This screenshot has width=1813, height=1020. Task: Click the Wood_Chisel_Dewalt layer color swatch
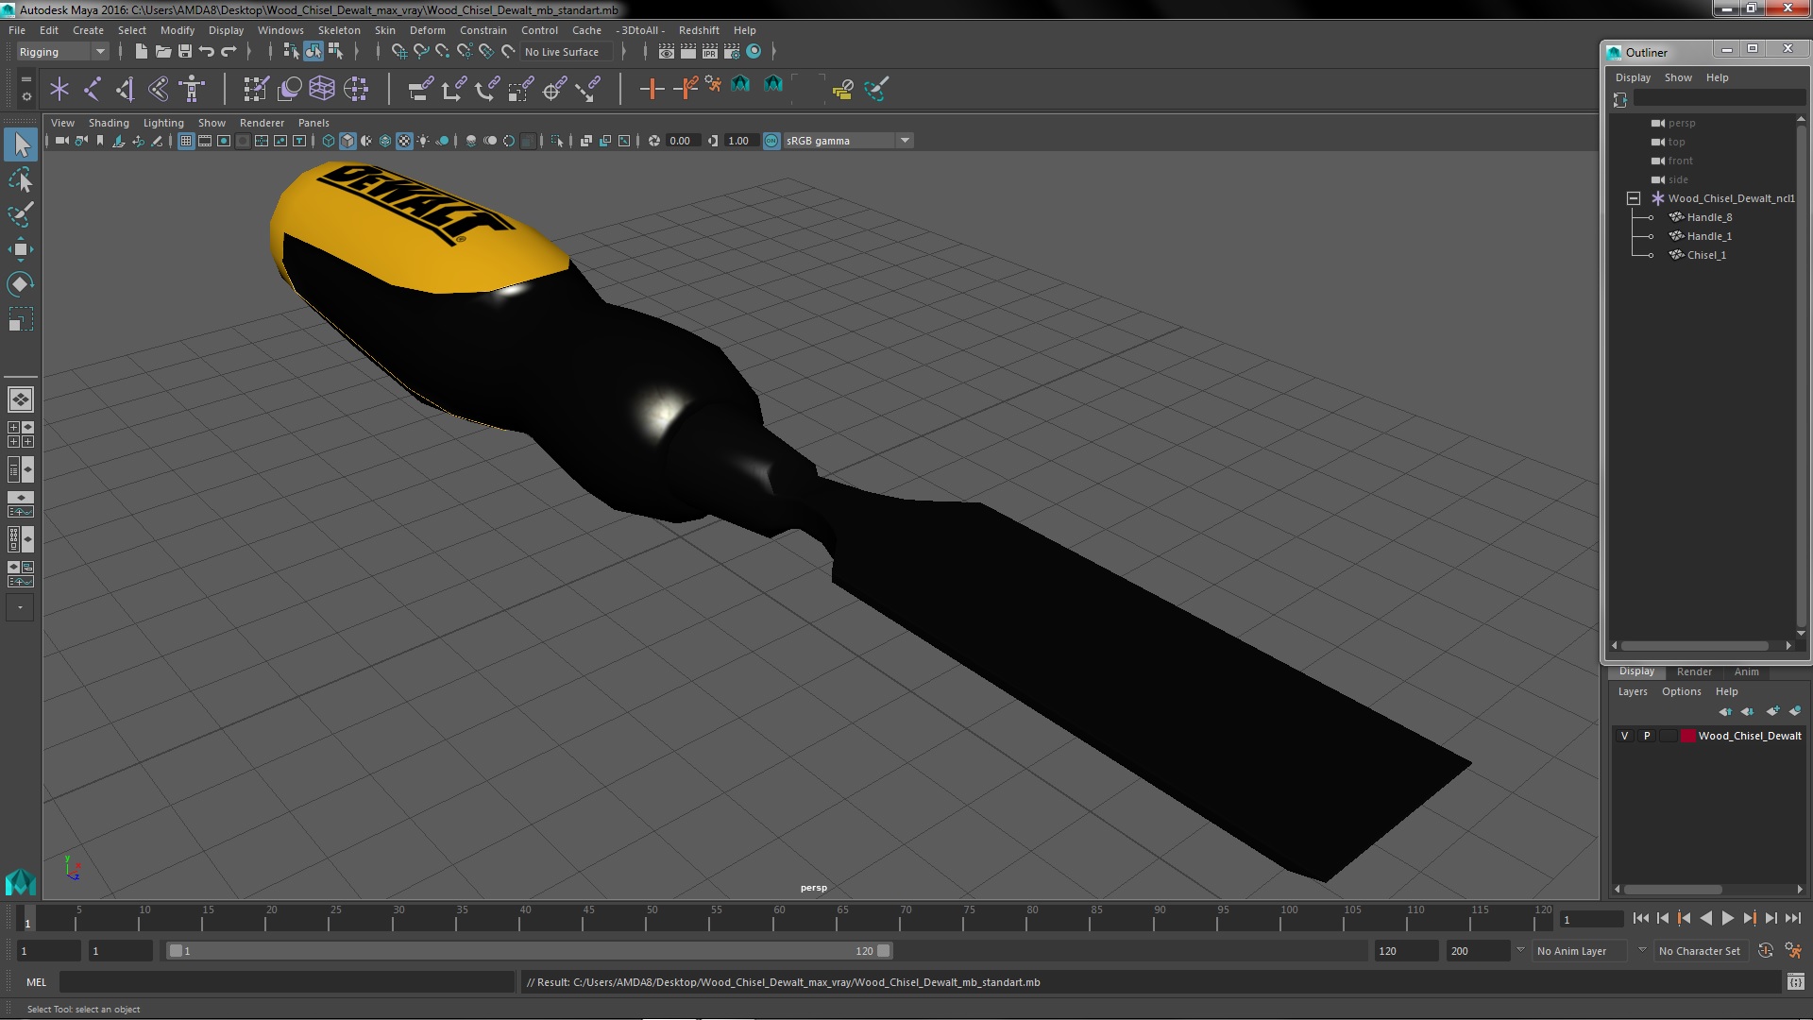(1687, 736)
